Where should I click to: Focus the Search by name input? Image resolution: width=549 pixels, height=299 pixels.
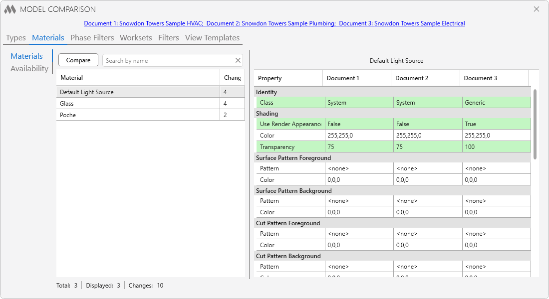click(x=168, y=60)
